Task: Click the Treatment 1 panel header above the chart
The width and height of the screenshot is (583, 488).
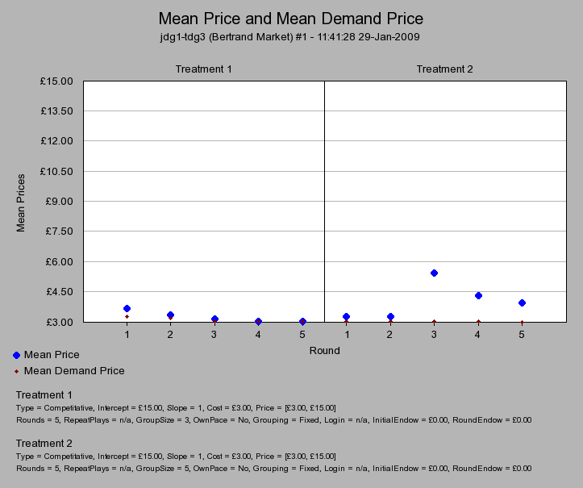Action: (204, 69)
